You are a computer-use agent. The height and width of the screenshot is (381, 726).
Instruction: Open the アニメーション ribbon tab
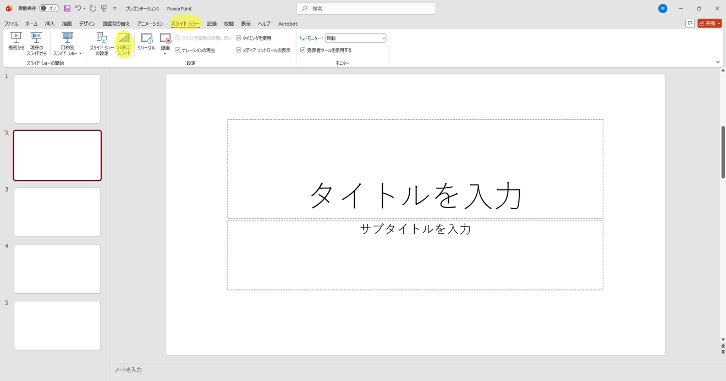pos(150,24)
